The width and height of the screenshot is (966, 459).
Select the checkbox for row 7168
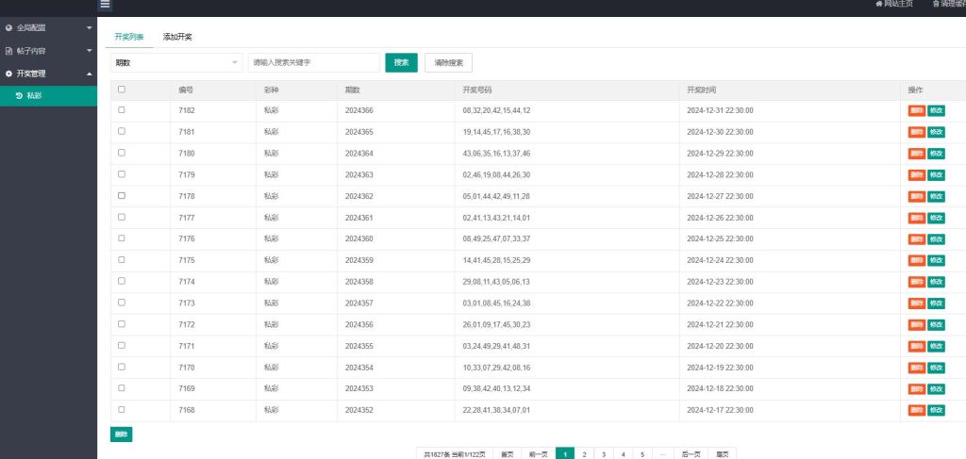click(122, 410)
